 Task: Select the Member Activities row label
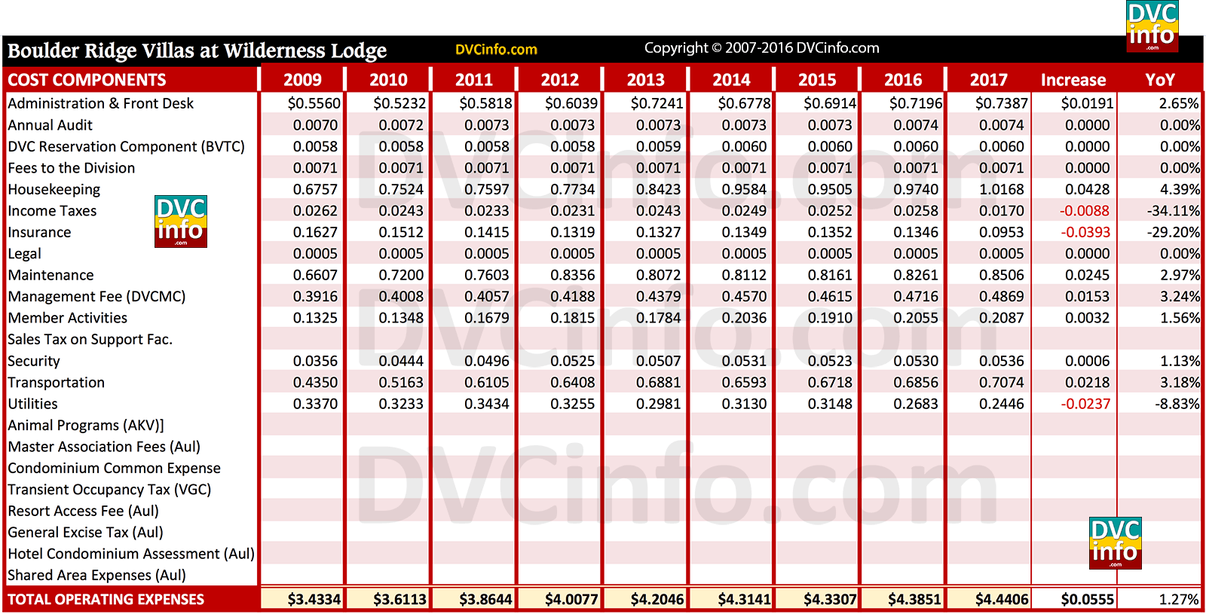point(67,318)
